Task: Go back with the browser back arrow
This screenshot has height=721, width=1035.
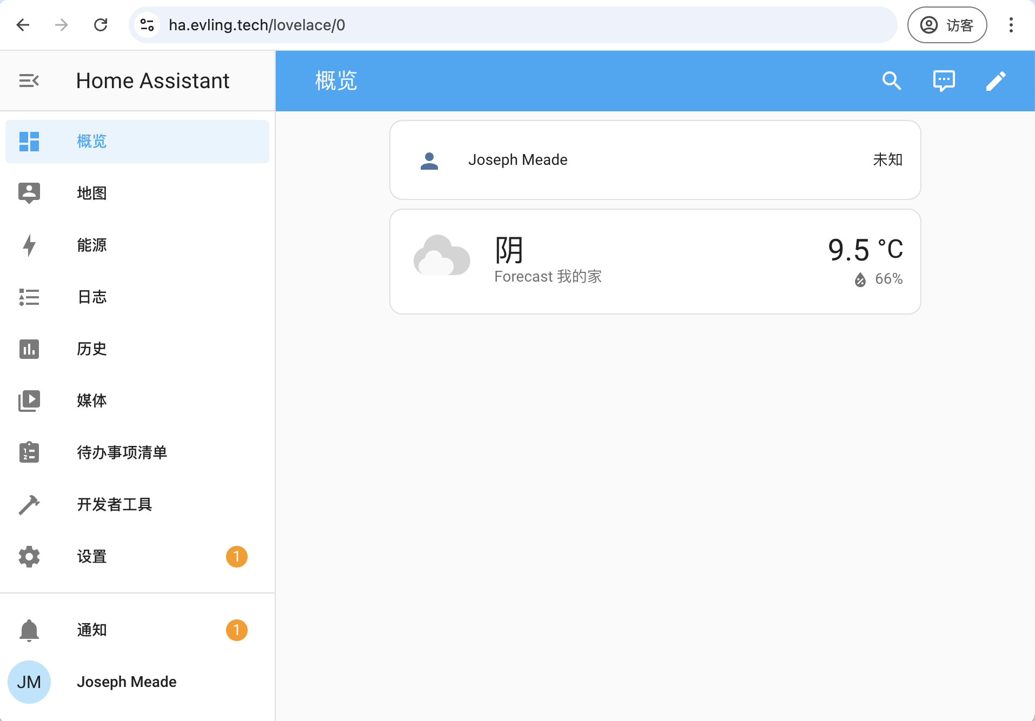Action: coord(23,25)
